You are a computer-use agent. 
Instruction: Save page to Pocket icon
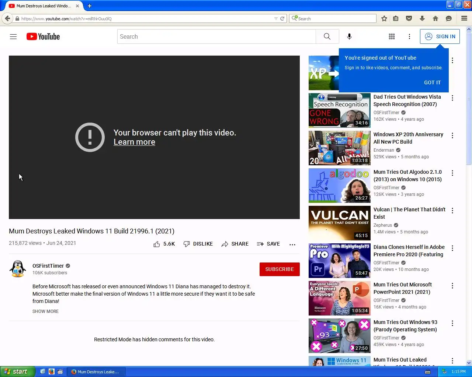point(409,18)
